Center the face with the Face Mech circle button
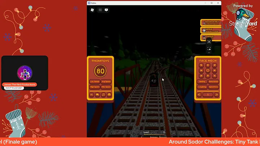This screenshot has height=146, width=260. point(208,70)
